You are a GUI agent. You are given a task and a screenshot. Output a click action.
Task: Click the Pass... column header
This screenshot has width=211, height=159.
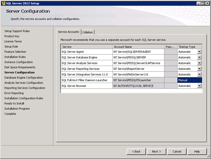171,47
